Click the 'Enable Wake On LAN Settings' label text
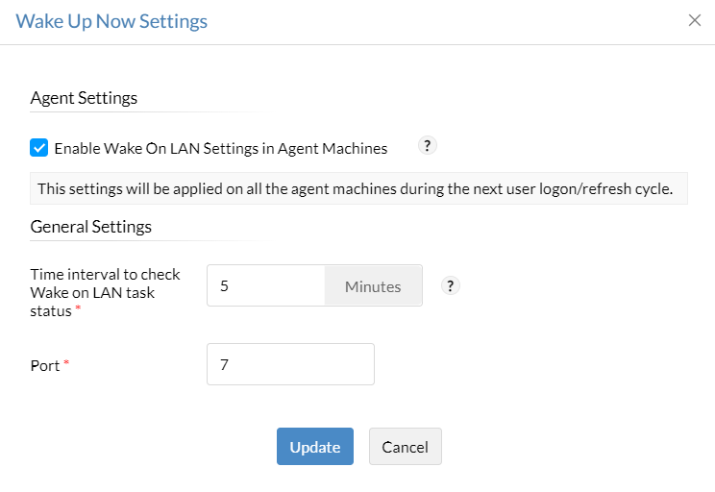Image resolution: width=715 pixels, height=492 pixels. (220, 149)
